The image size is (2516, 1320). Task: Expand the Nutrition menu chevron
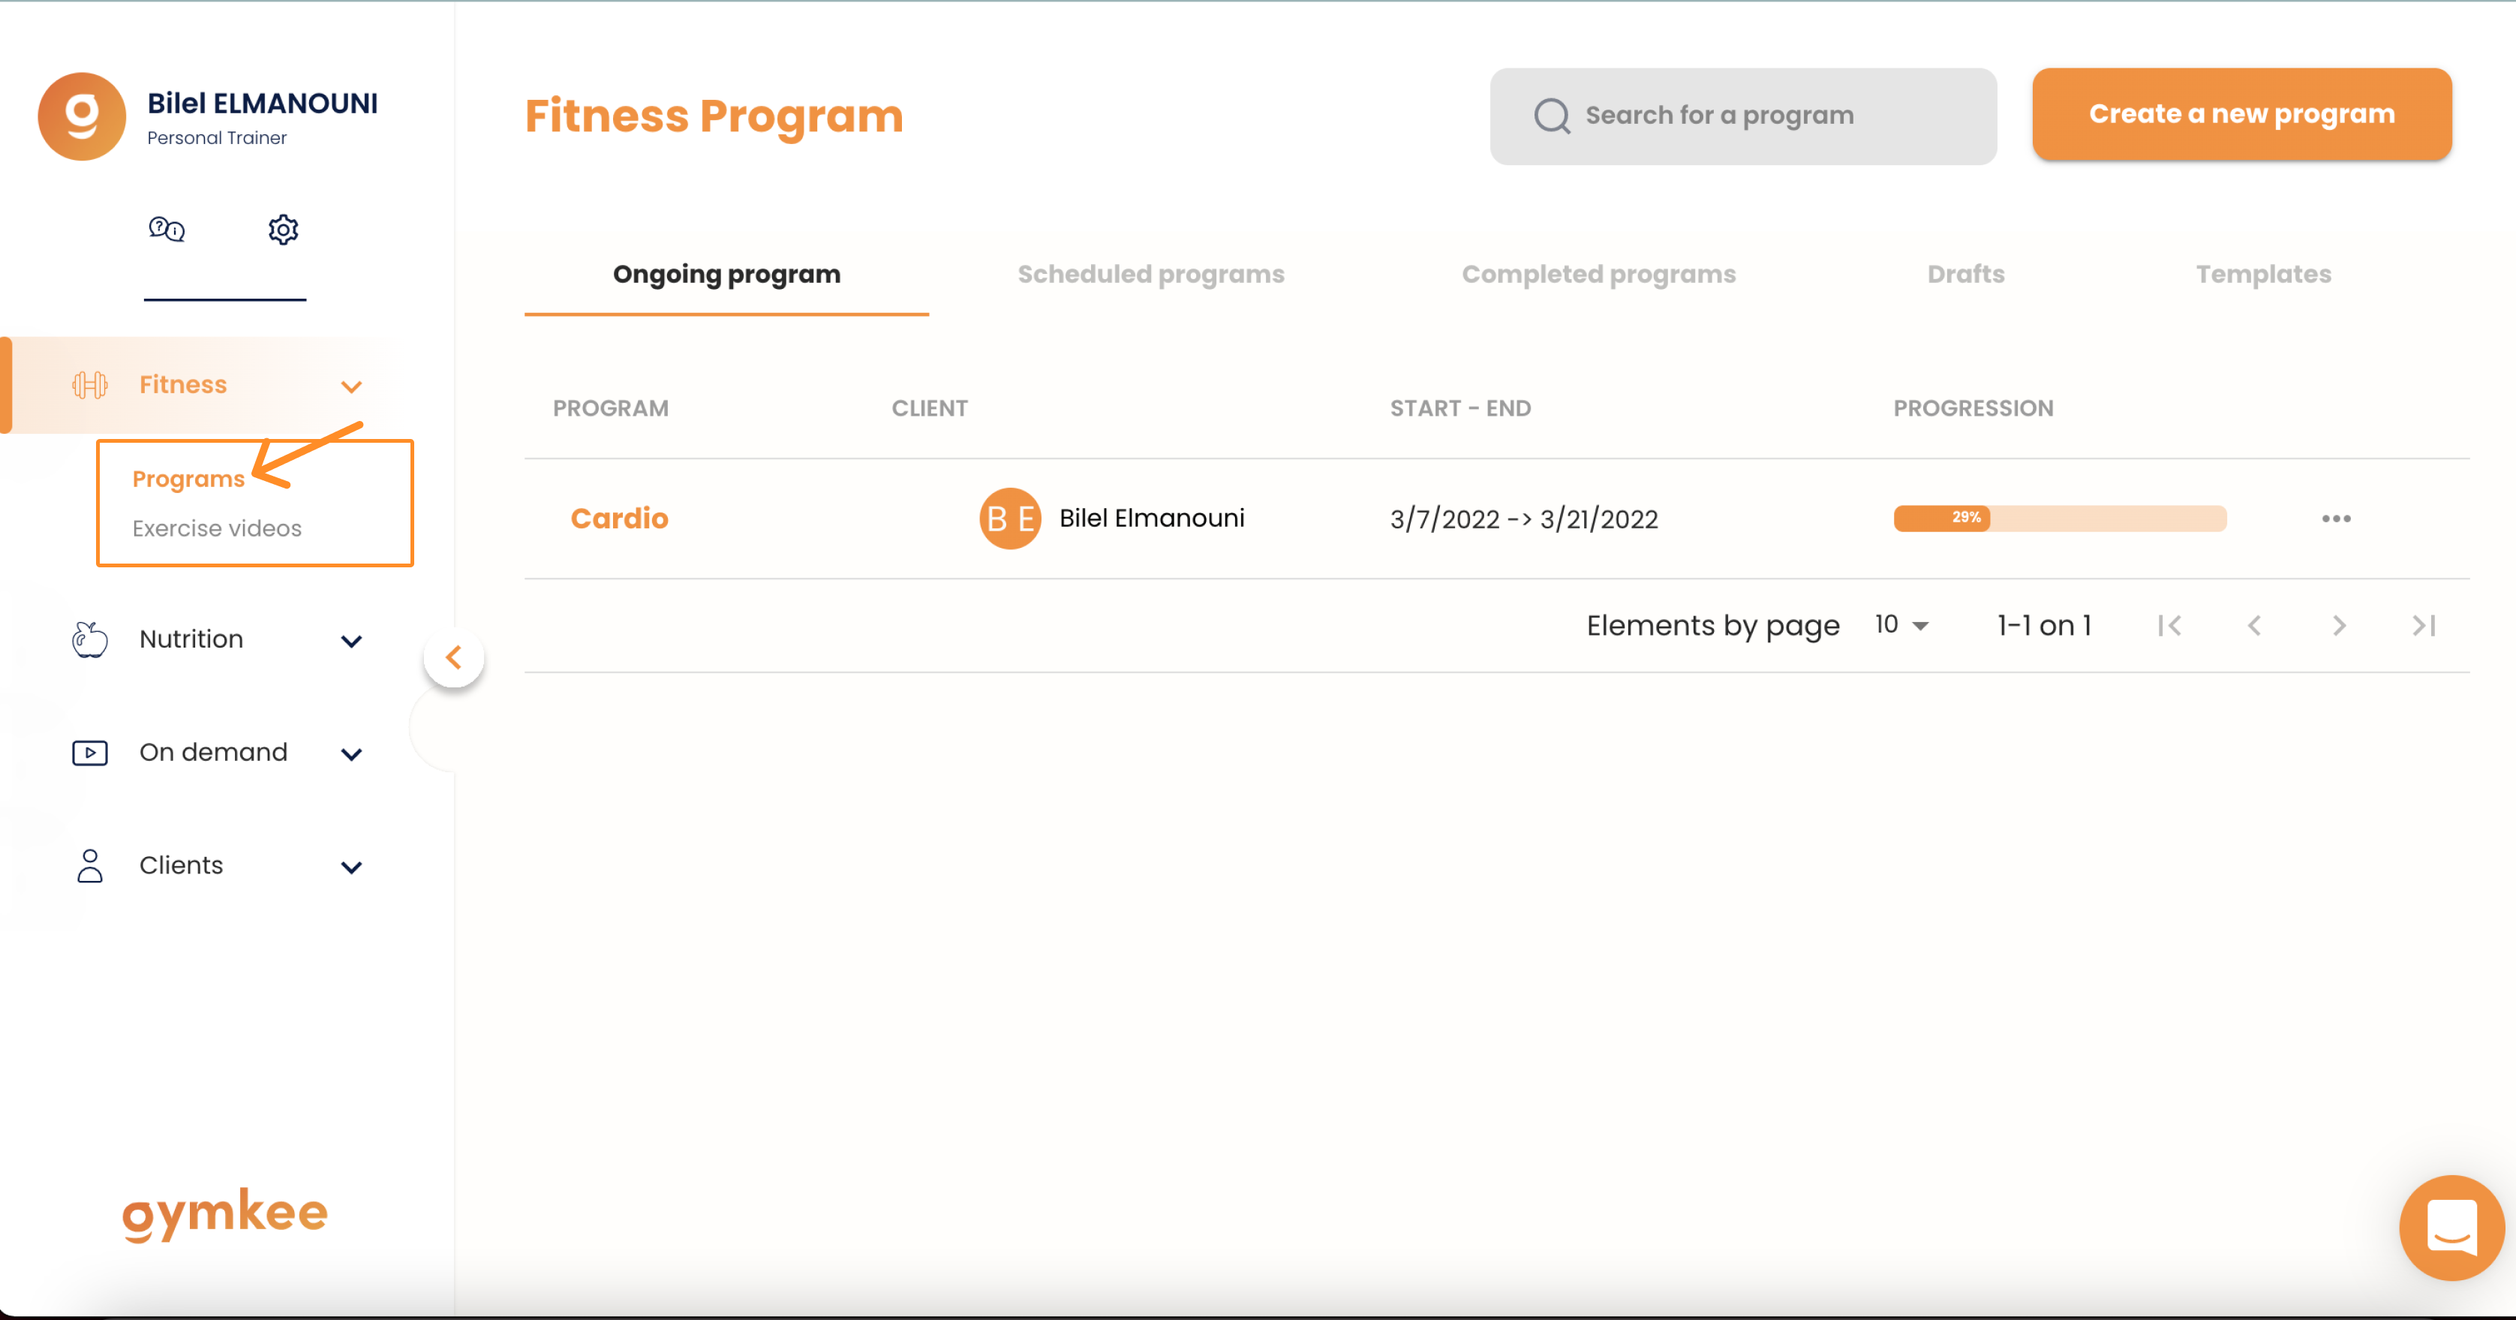pyautogui.click(x=352, y=641)
